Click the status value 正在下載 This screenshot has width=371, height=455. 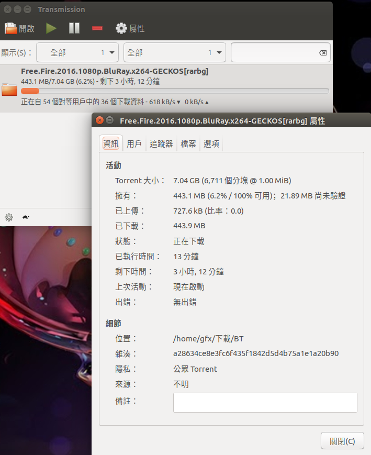(188, 241)
